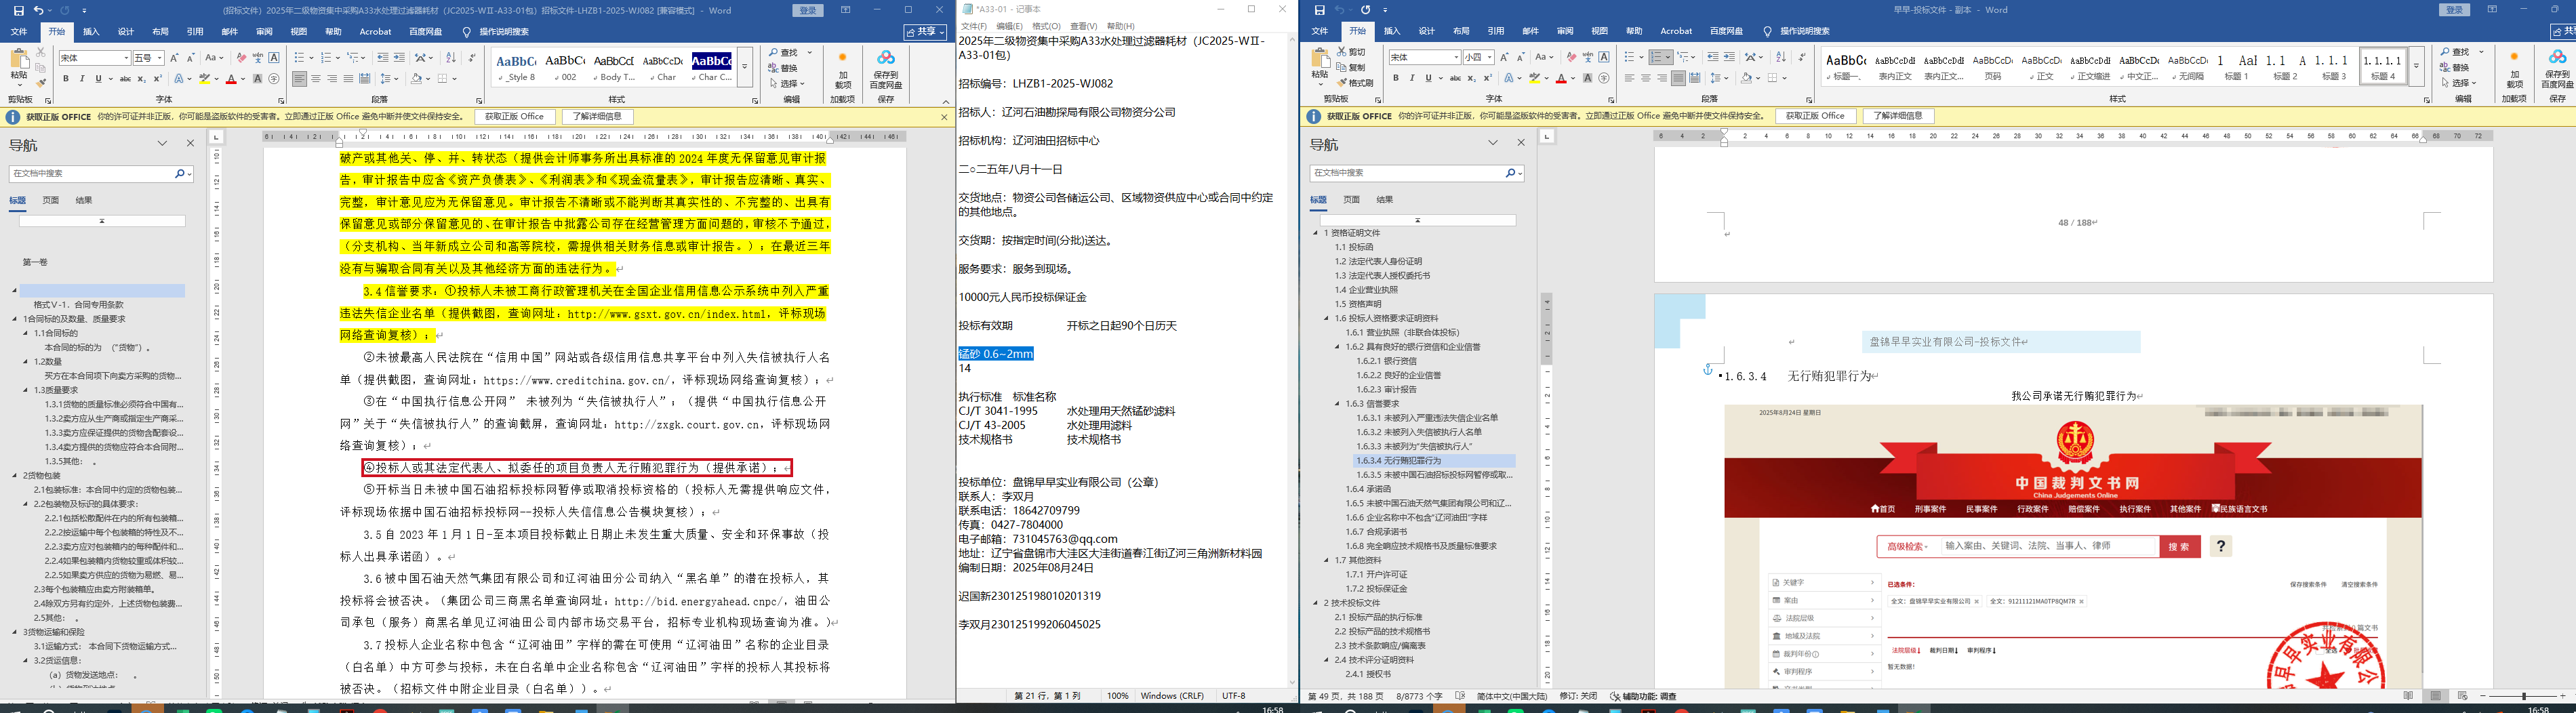The width and height of the screenshot is (2576, 713).
Task: Clear all formatting in 招标文件 Word ribbon
Action: [x=241, y=58]
